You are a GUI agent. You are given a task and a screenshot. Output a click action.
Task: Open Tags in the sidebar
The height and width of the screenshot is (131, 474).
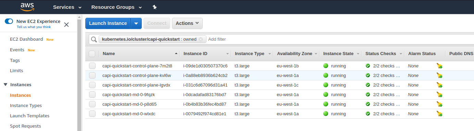tap(15, 61)
